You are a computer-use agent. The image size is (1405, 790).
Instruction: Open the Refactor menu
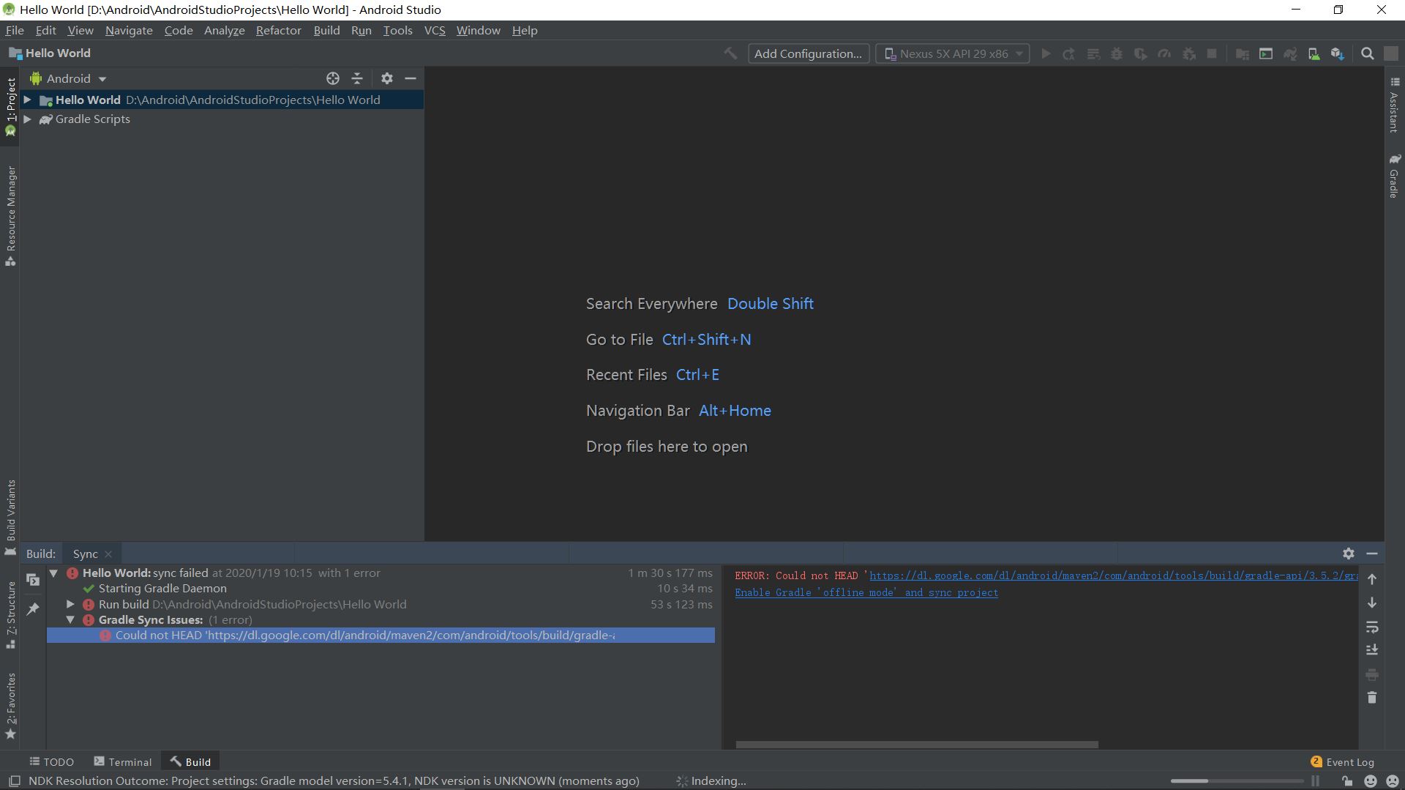point(278,30)
